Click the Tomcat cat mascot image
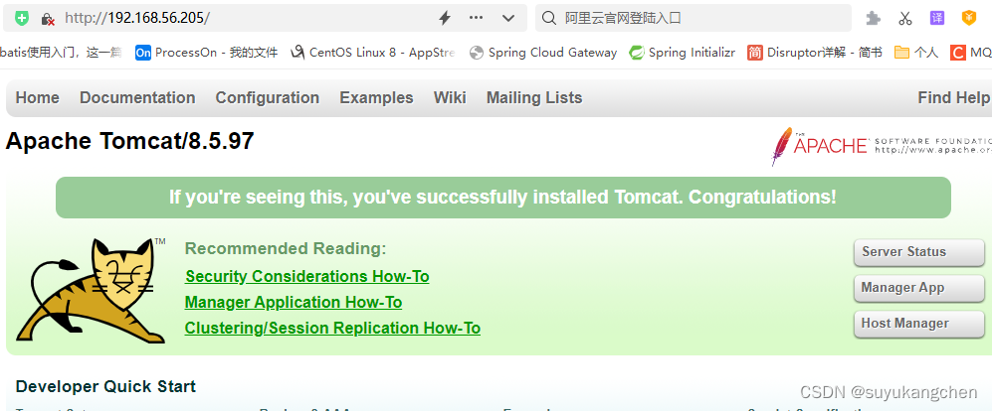The image size is (992, 411). click(x=92, y=291)
